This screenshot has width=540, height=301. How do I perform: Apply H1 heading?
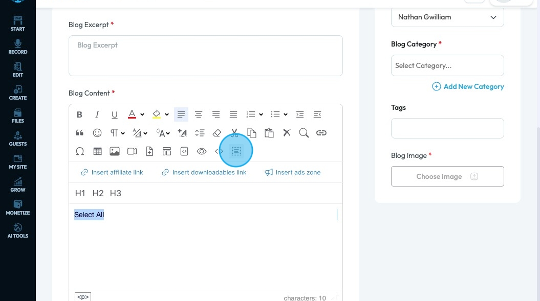(80, 193)
